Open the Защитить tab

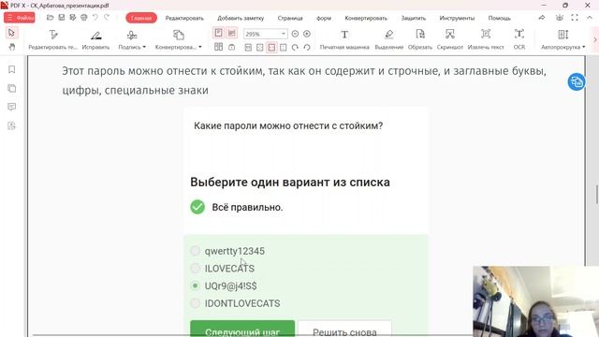pos(414,18)
